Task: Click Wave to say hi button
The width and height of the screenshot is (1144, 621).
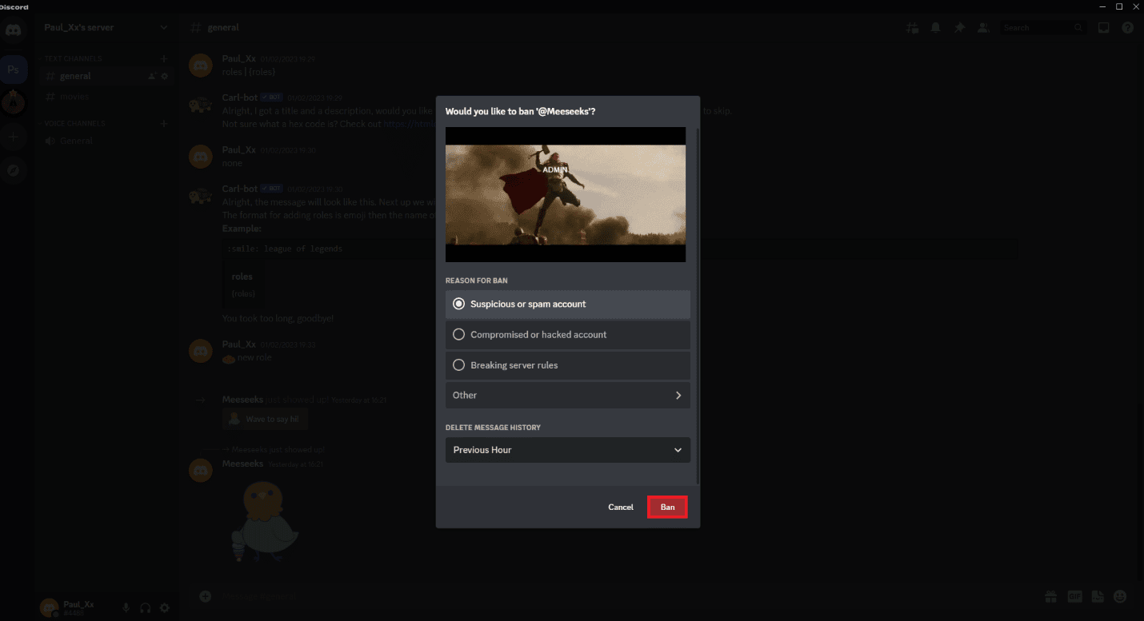Action: 266,419
